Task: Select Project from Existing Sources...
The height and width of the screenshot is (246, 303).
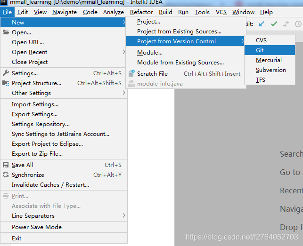Action: coord(185,31)
